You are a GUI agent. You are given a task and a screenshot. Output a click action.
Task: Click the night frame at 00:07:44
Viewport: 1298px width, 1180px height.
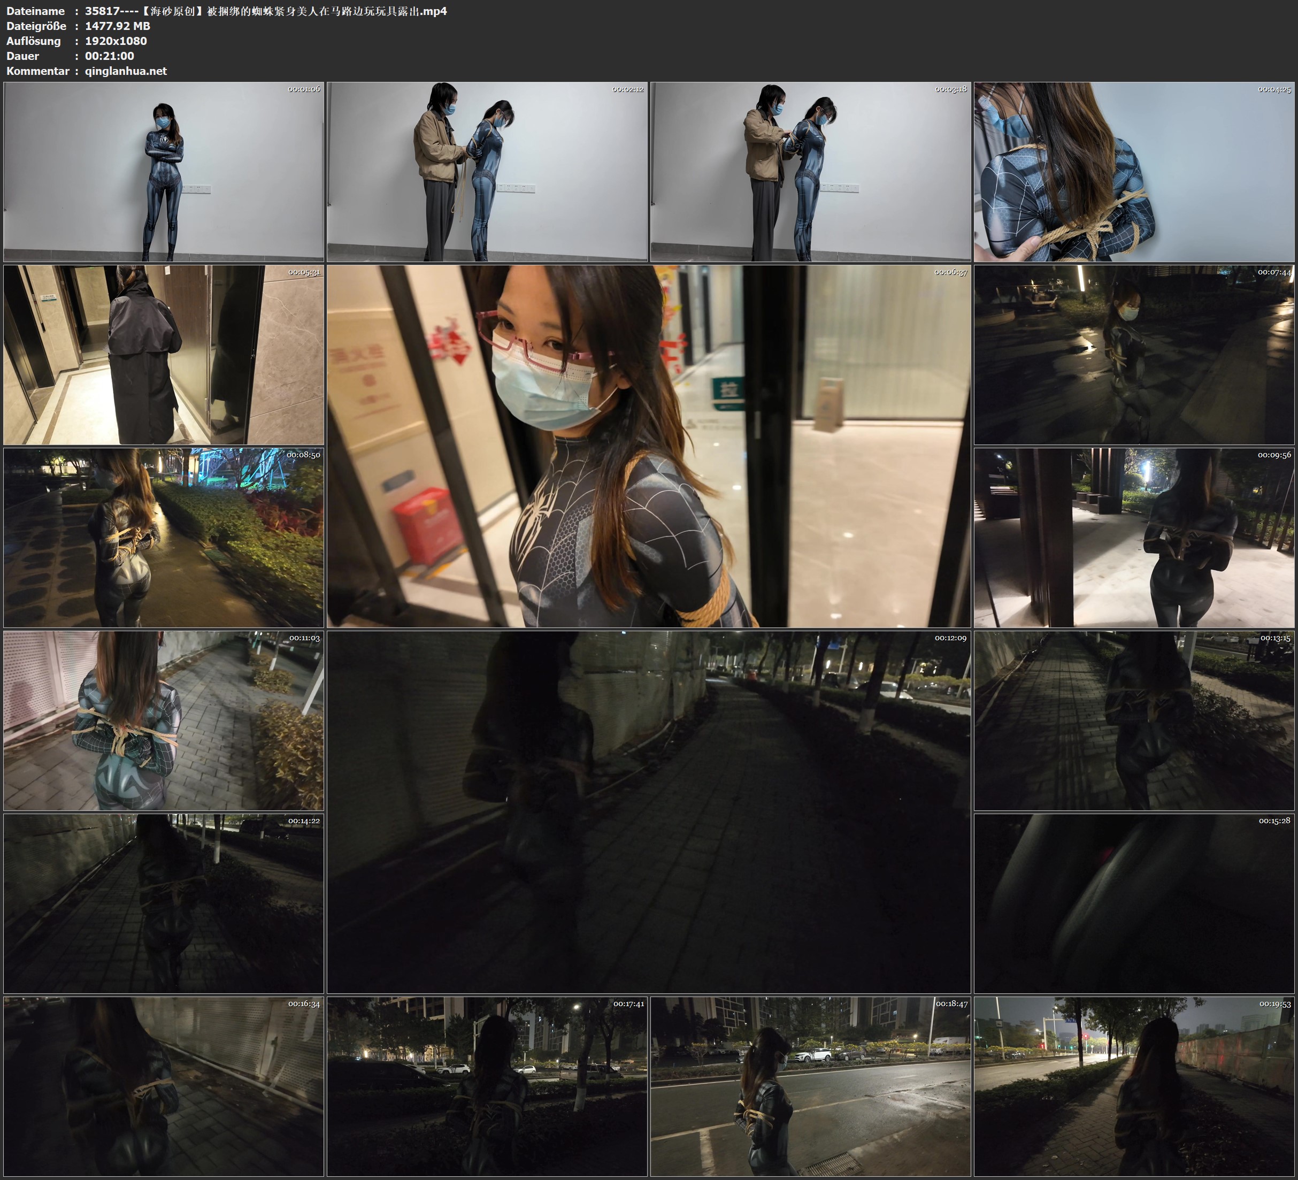pos(1134,354)
